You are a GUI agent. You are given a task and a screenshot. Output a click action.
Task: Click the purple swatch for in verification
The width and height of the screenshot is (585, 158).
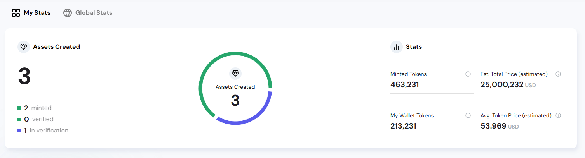click(19, 131)
